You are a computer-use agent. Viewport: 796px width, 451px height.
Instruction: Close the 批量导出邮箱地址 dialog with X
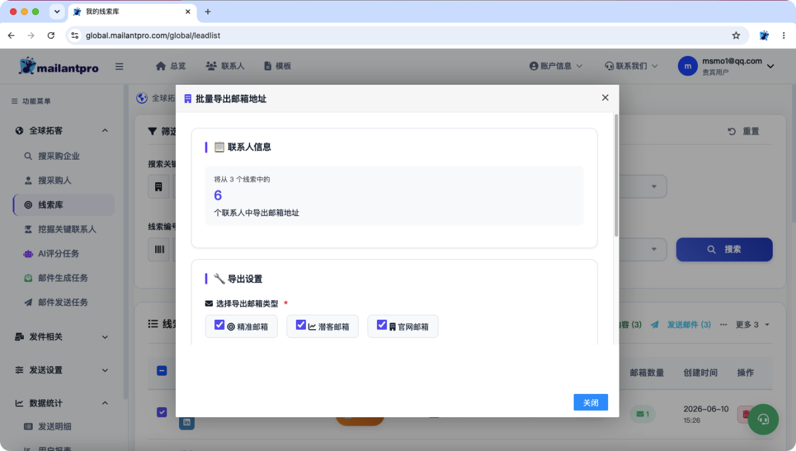coord(605,97)
